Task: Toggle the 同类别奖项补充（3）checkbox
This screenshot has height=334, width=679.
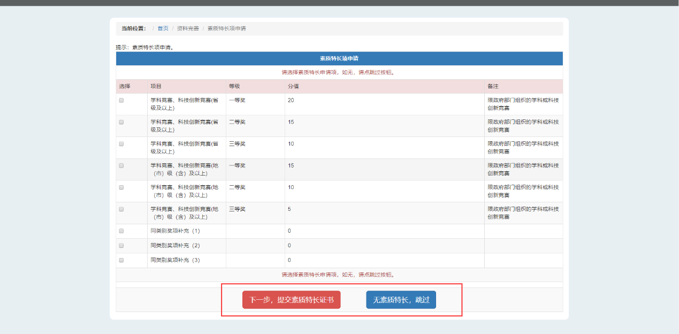Action: point(121,260)
